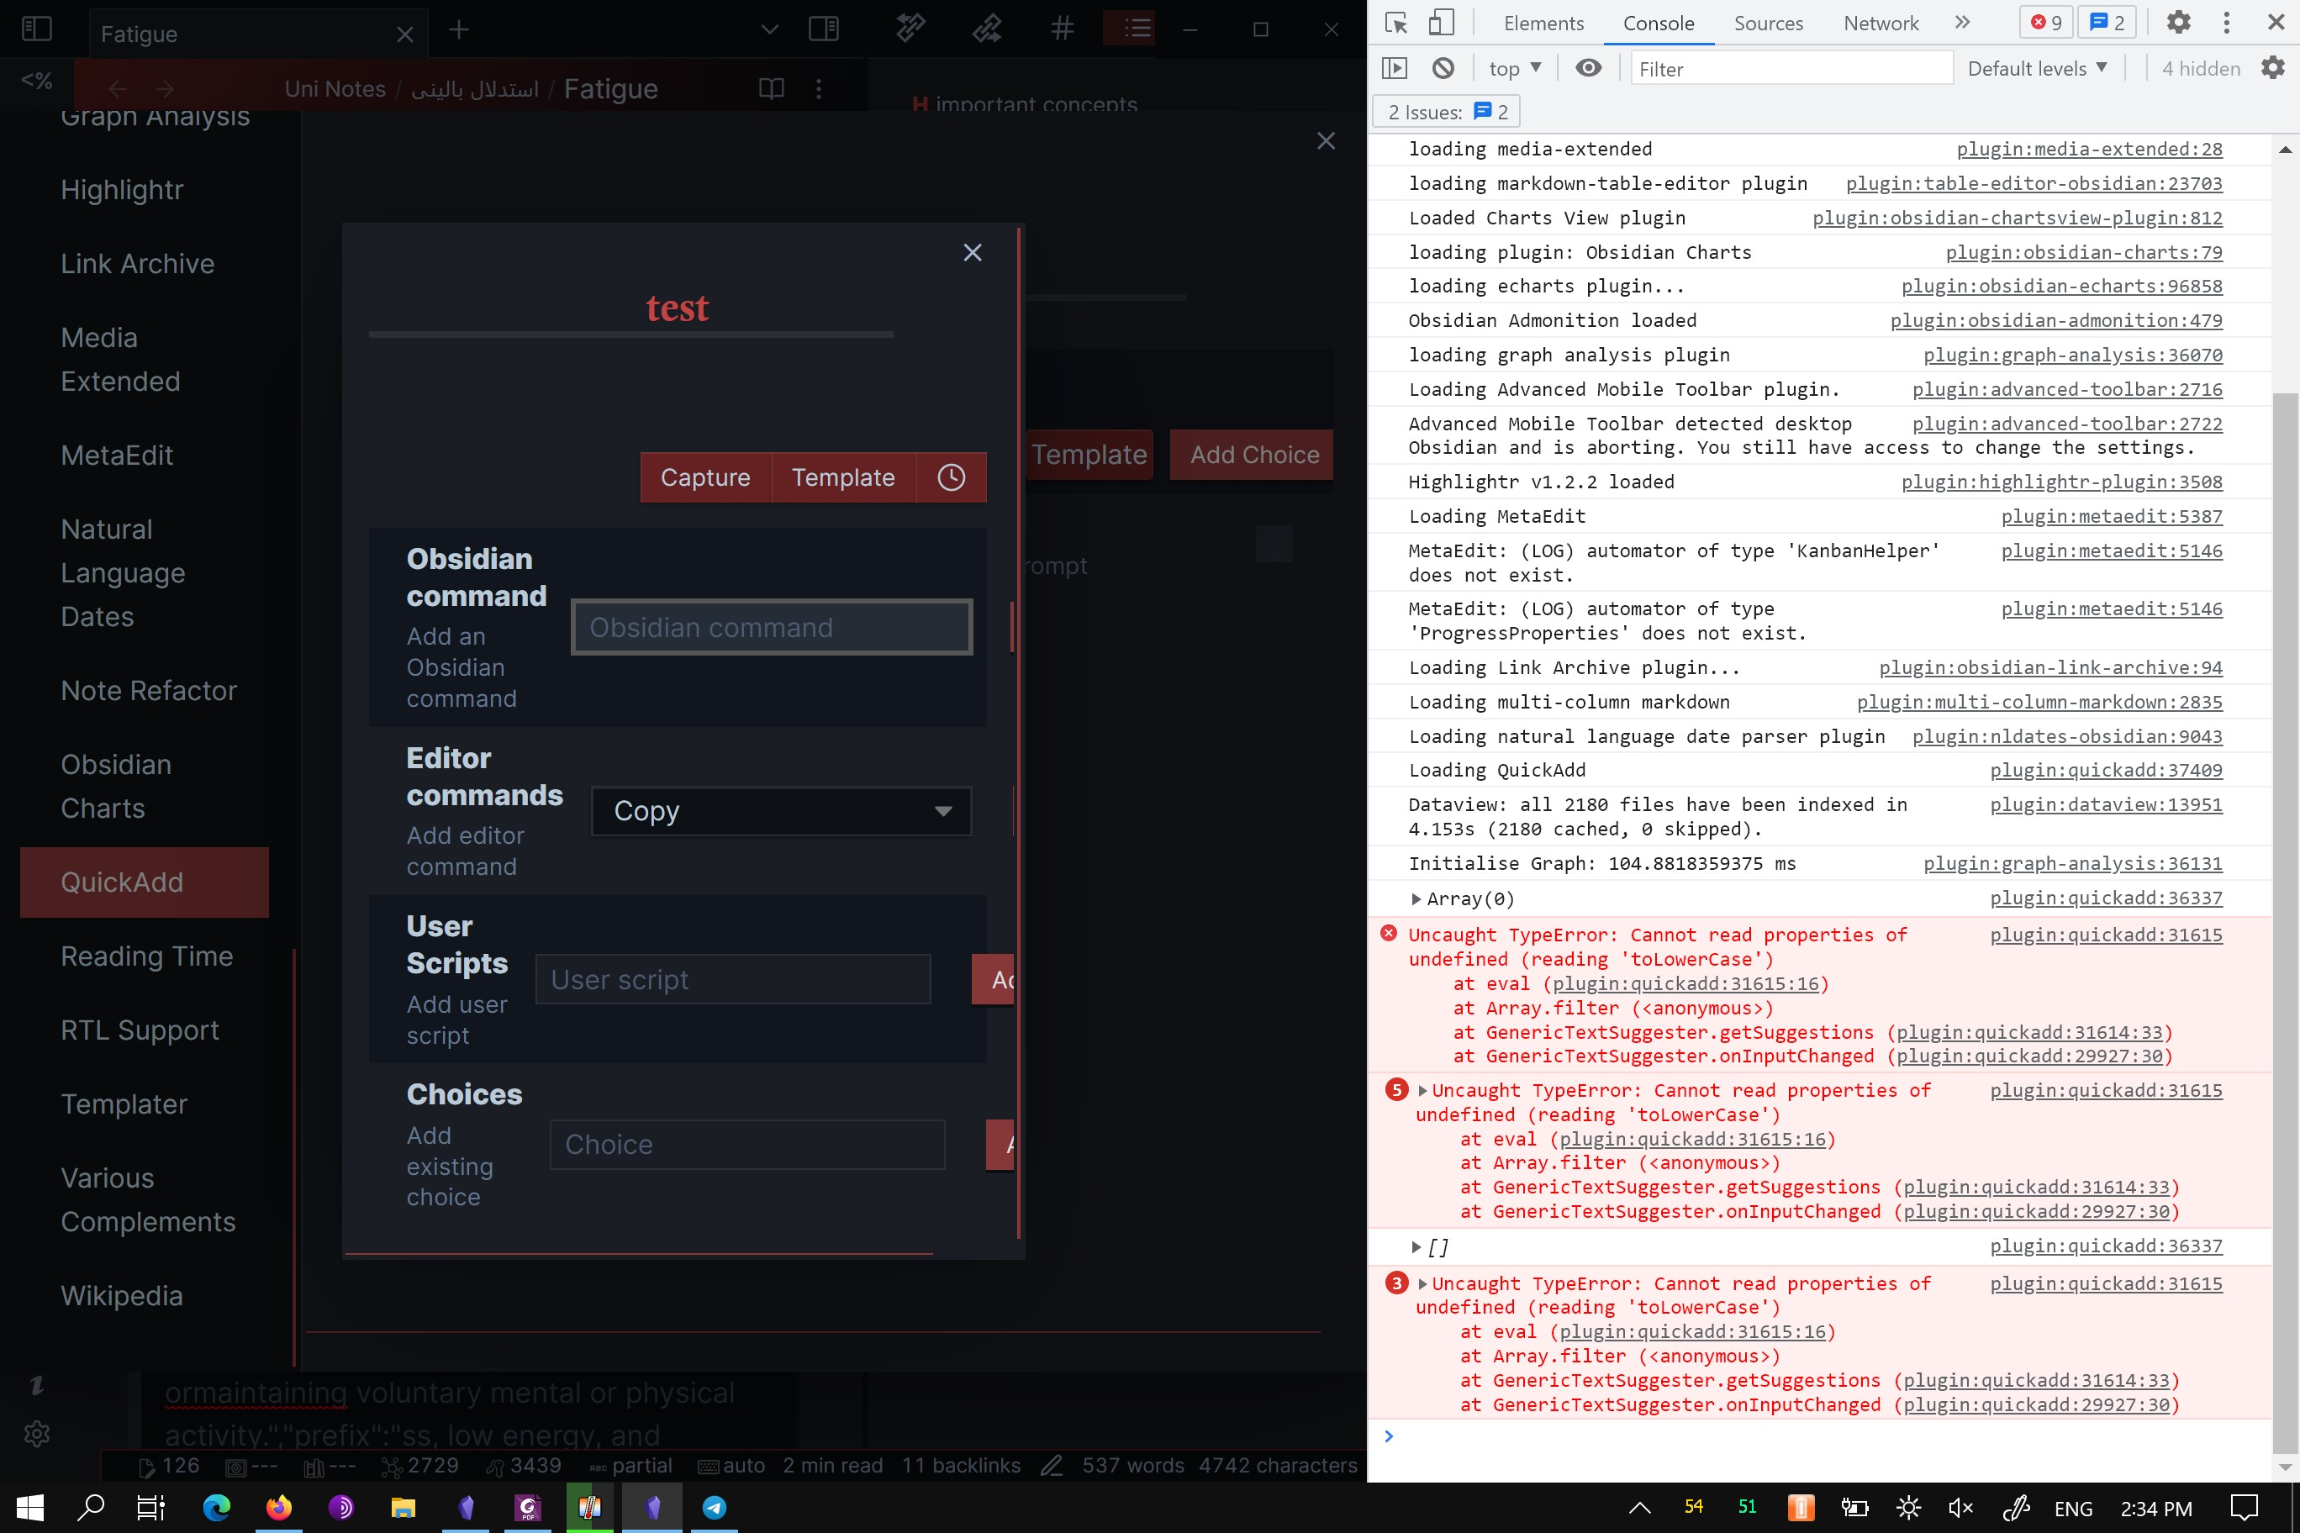This screenshot has width=2300, height=1533.
Task: Open DevTools settings gear in the top bar
Action: tap(2179, 23)
